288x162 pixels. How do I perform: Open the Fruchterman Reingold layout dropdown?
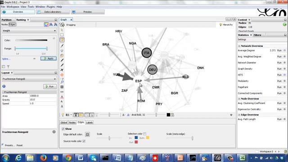point(29,79)
